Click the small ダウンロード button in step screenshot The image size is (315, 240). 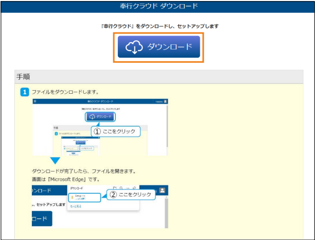coord(100,116)
